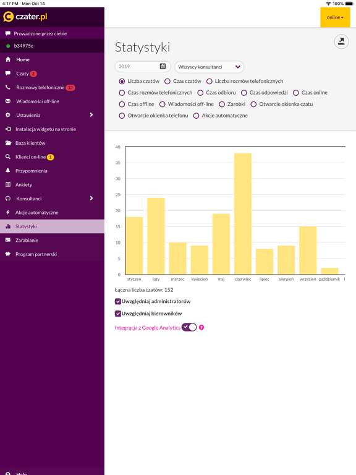Select the Czas czatów radio button
356x475 pixels.
167,81
